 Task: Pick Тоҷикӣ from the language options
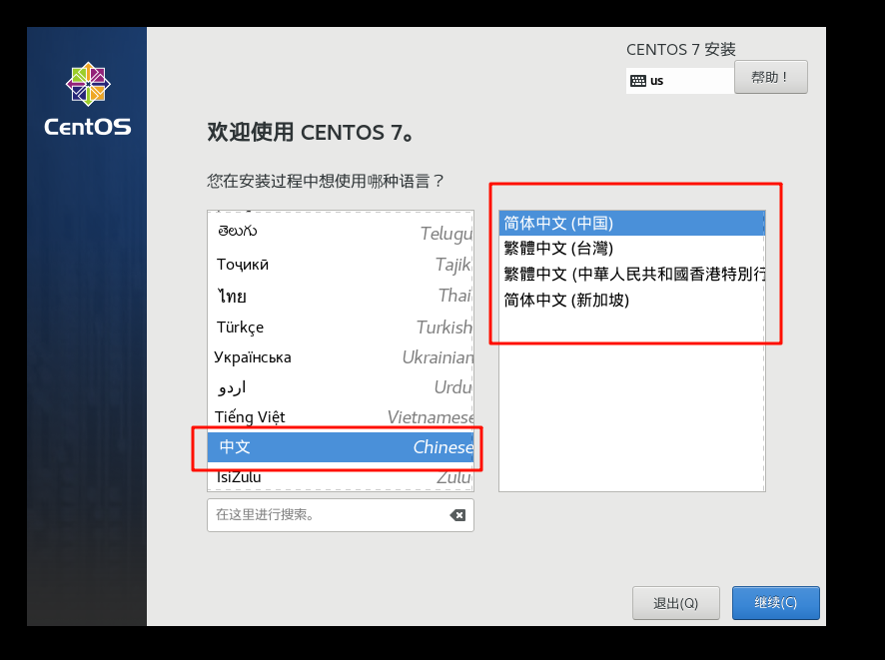pyautogui.click(x=340, y=265)
